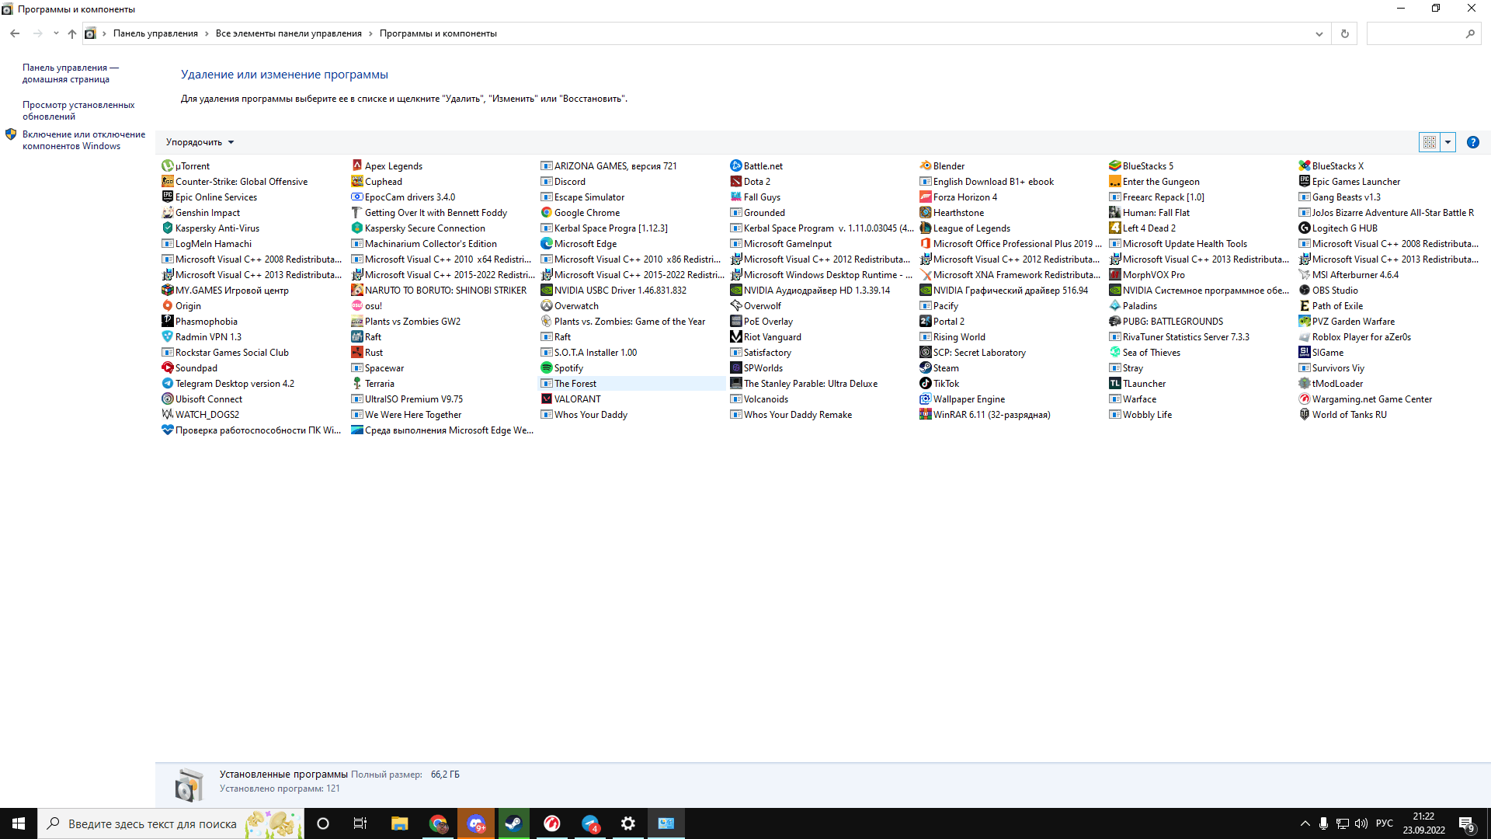The height and width of the screenshot is (839, 1491).
Task: Go to Все элементы панели управления breadcrumb
Action: [289, 33]
